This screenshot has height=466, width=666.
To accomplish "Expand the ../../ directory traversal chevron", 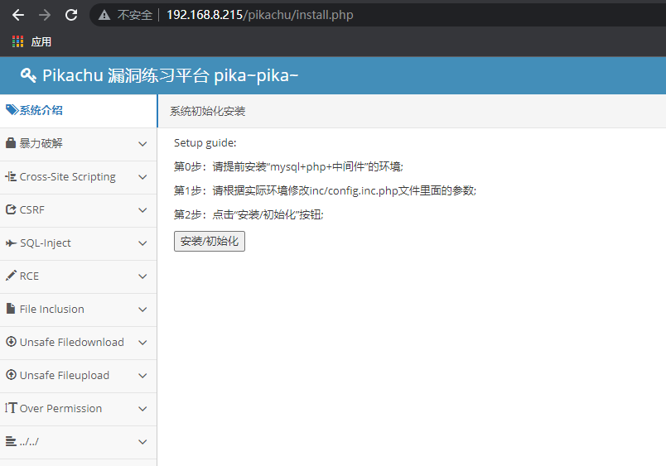I will coord(142,442).
